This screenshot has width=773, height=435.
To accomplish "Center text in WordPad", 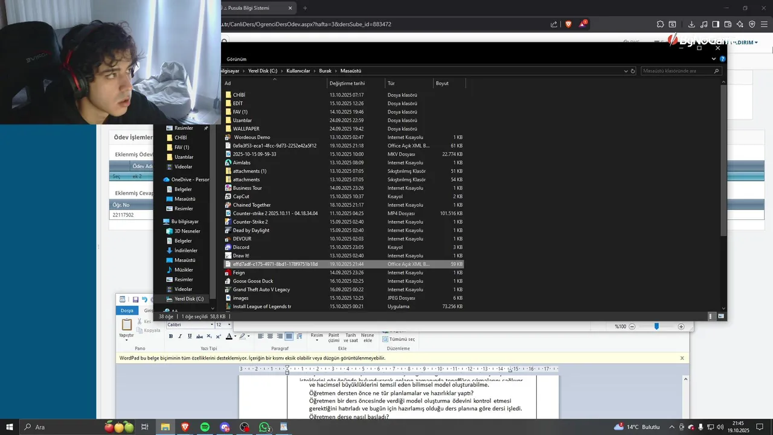I will pyautogui.click(x=270, y=336).
